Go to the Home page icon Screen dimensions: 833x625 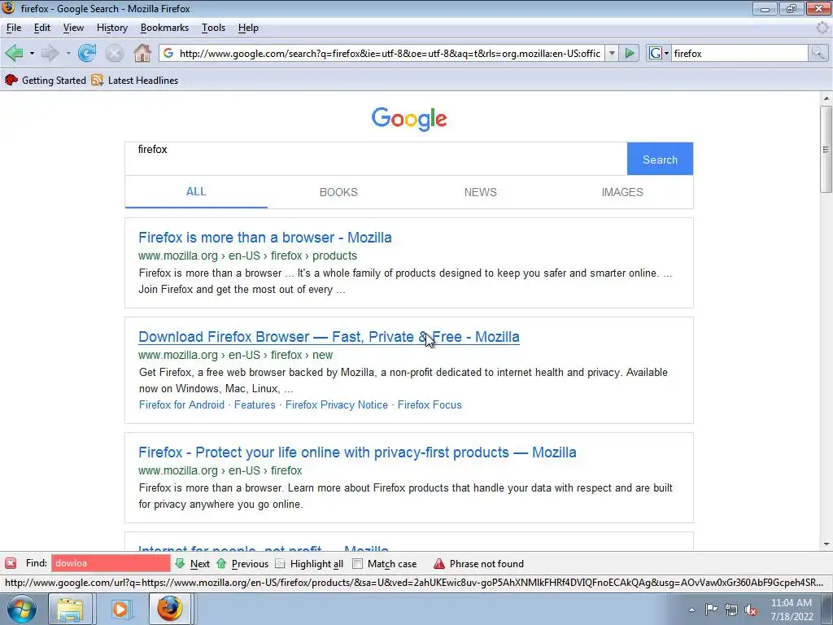pyautogui.click(x=142, y=53)
